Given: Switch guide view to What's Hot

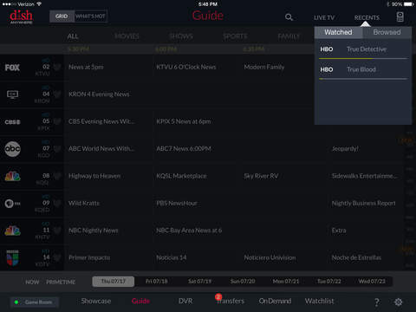Looking at the screenshot, I should point(91,16).
